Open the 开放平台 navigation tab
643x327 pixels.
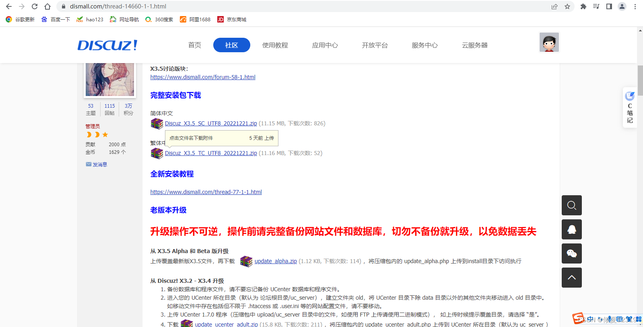pos(375,45)
